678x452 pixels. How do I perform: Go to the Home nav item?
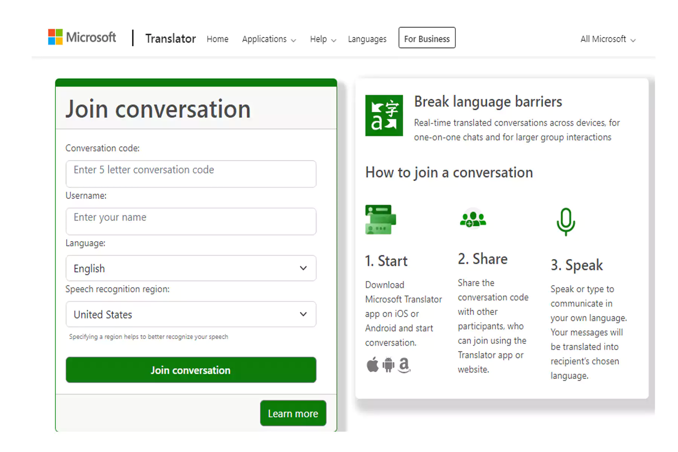217,39
